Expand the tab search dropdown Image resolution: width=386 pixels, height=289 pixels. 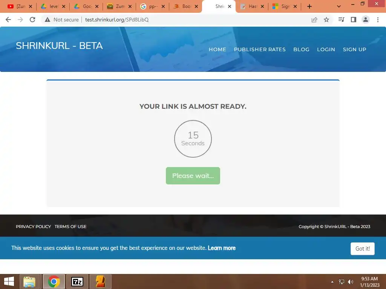click(339, 7)
